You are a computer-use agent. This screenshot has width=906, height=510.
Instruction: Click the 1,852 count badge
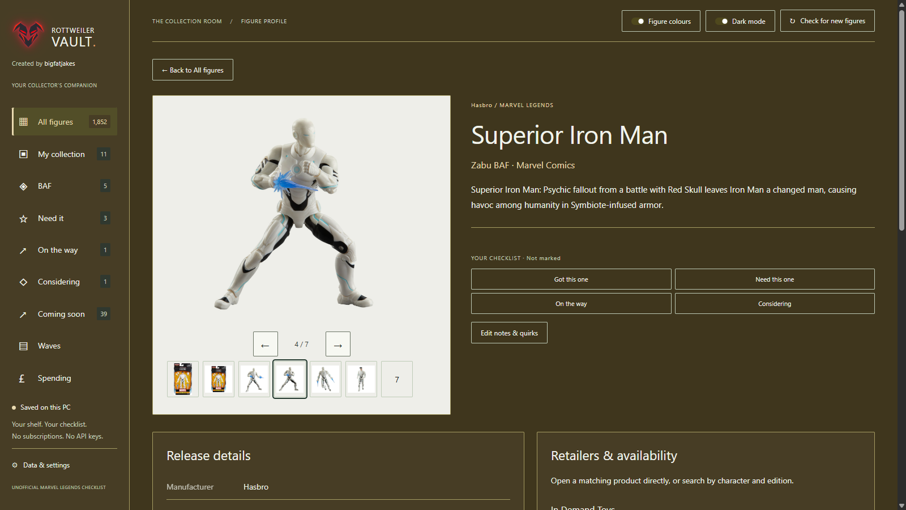[x=100, y=122]
